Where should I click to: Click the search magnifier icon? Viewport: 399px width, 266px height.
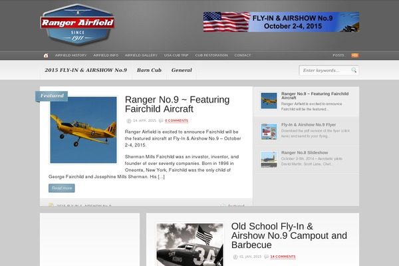[354, 70]
